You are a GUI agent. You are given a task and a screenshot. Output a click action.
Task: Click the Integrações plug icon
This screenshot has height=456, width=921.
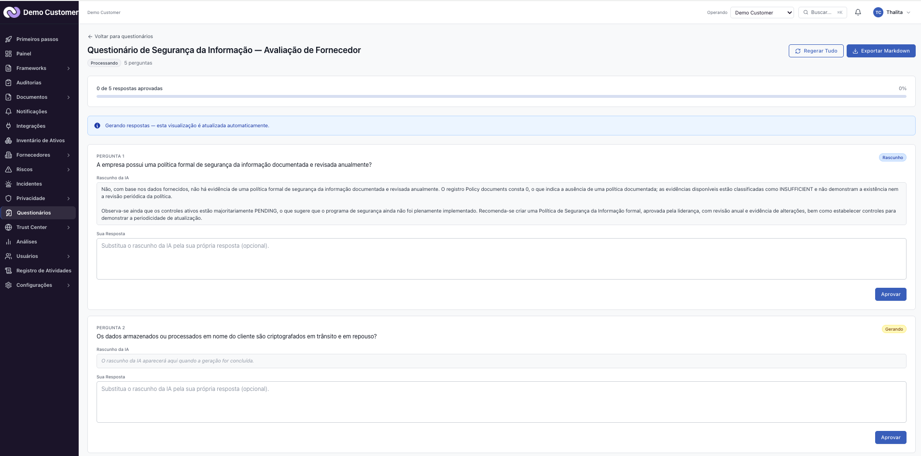8,126
